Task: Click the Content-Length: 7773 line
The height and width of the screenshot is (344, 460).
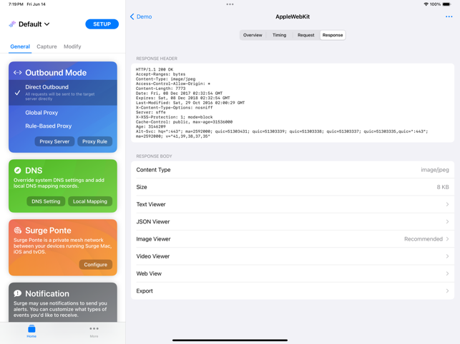Action: [160, 88]
